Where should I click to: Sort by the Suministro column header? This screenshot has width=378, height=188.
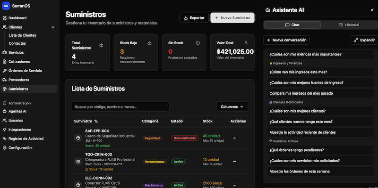tap(86, 121)
